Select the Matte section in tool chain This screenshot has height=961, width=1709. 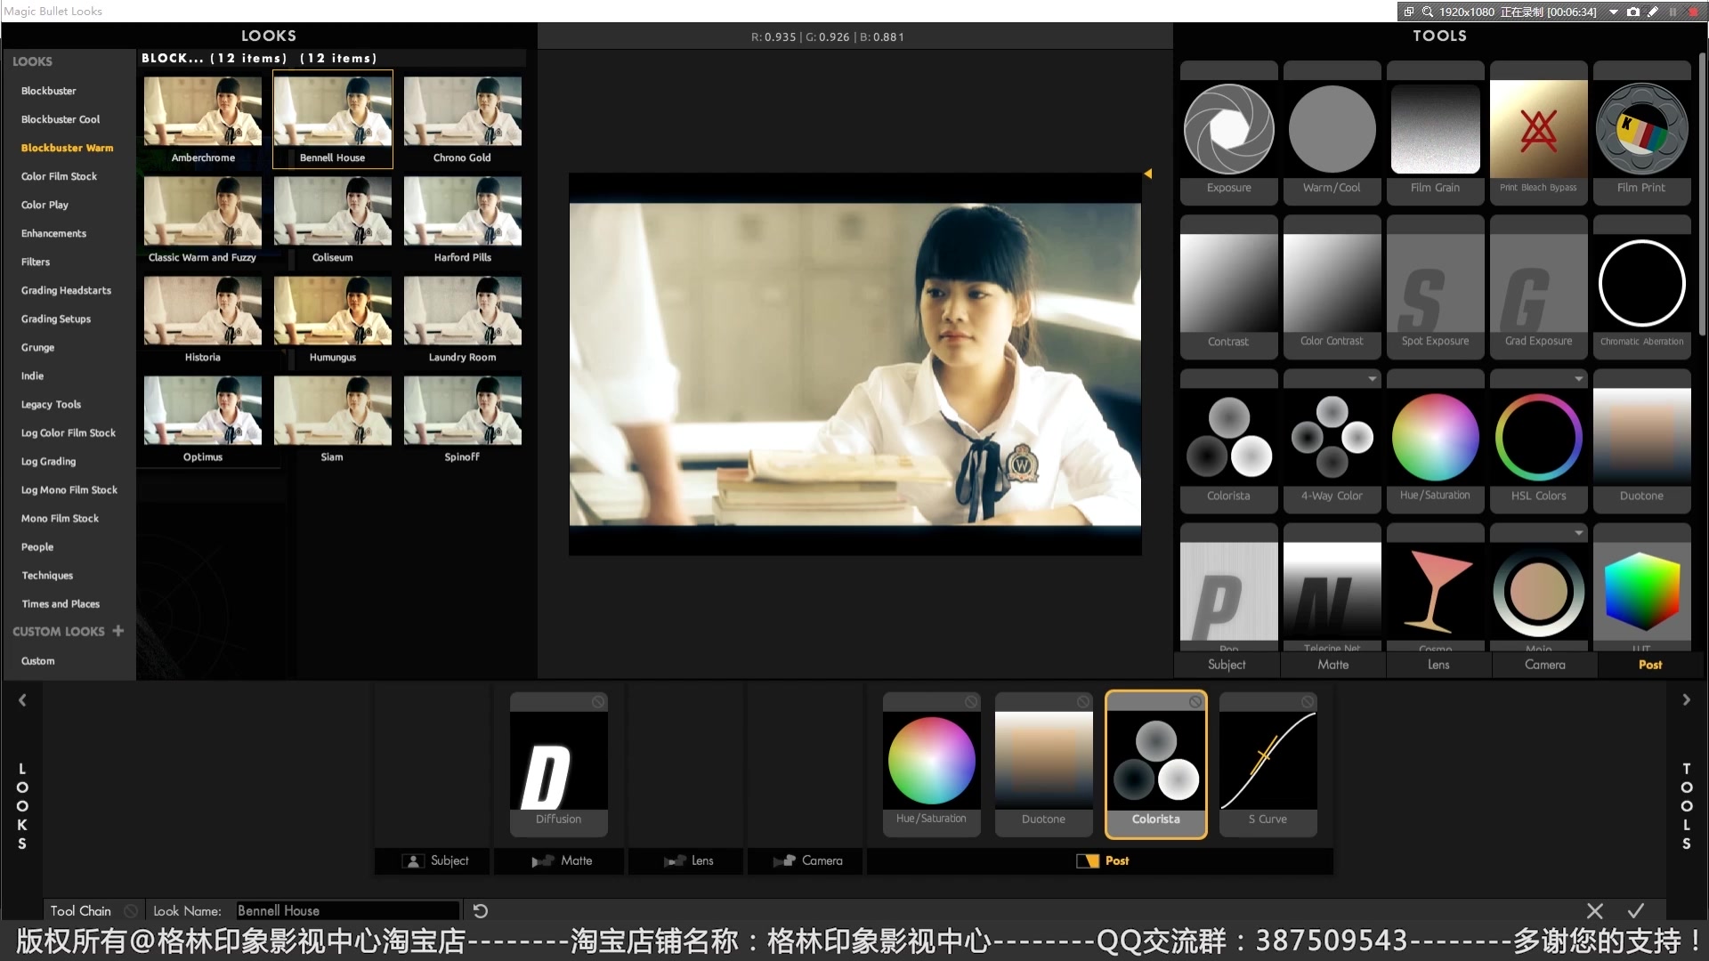click(559, 860)
